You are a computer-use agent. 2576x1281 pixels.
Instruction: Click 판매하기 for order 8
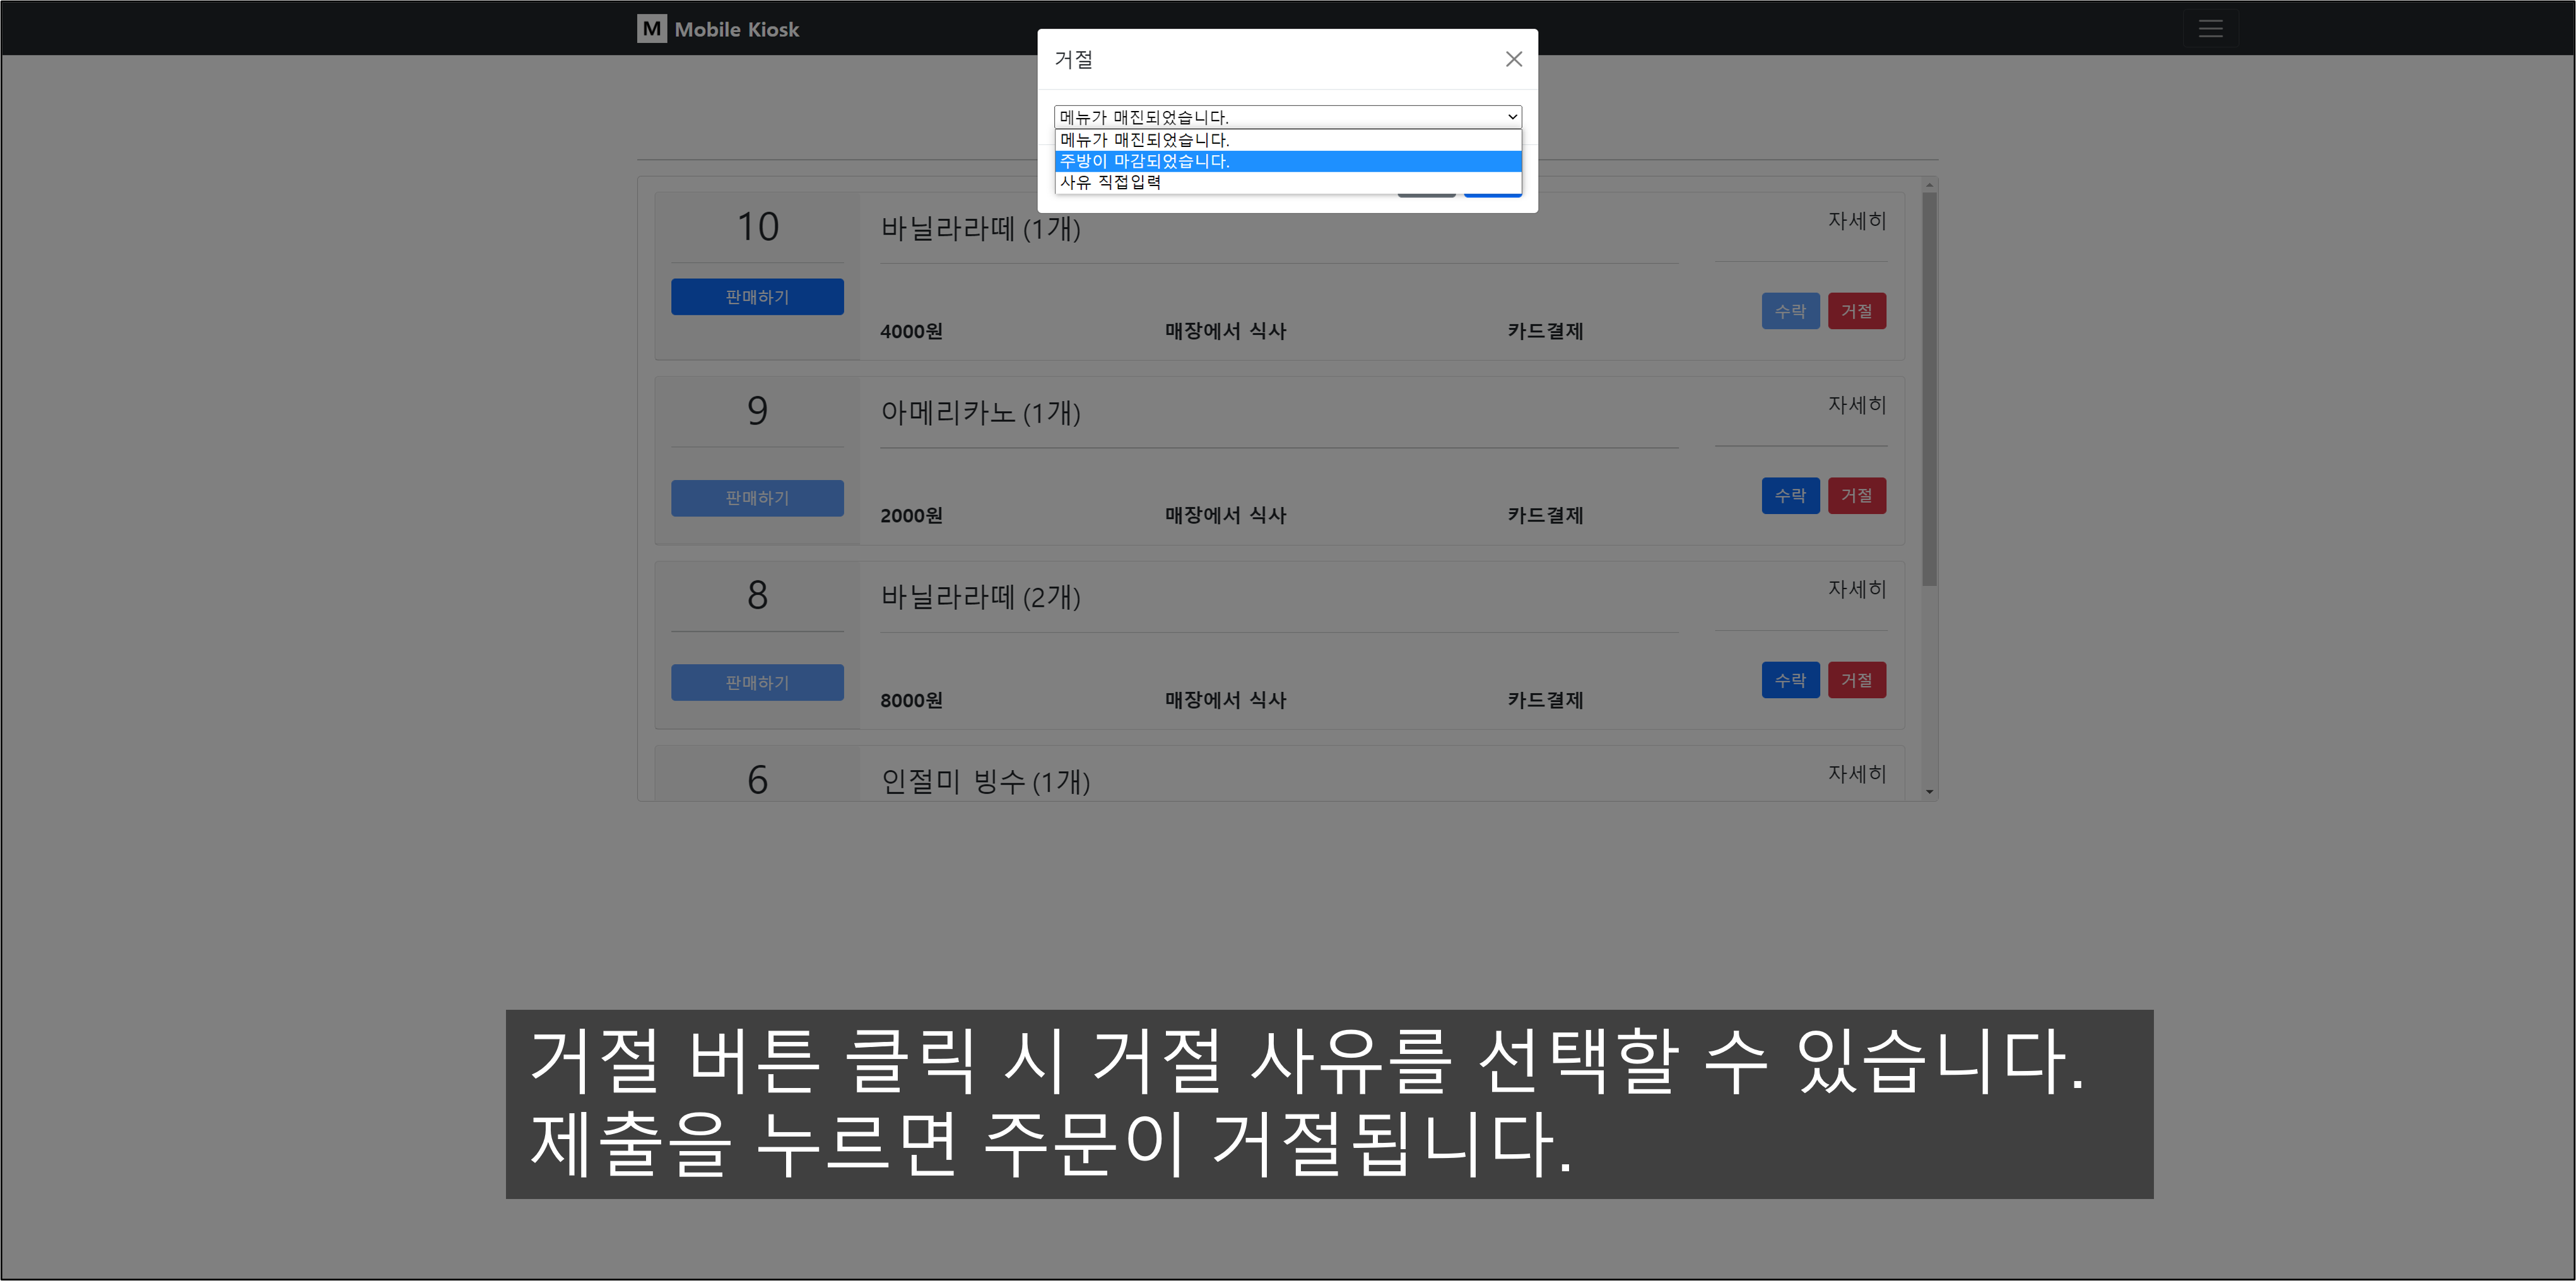click(757, 682)
